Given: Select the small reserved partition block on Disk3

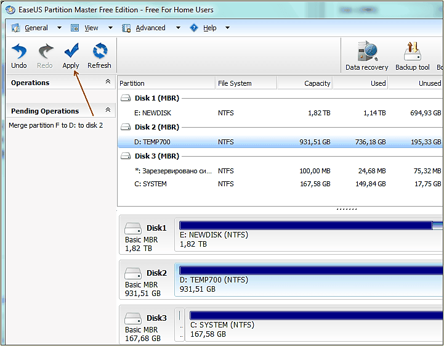Looking at the screenshot, I should point(180,325).
